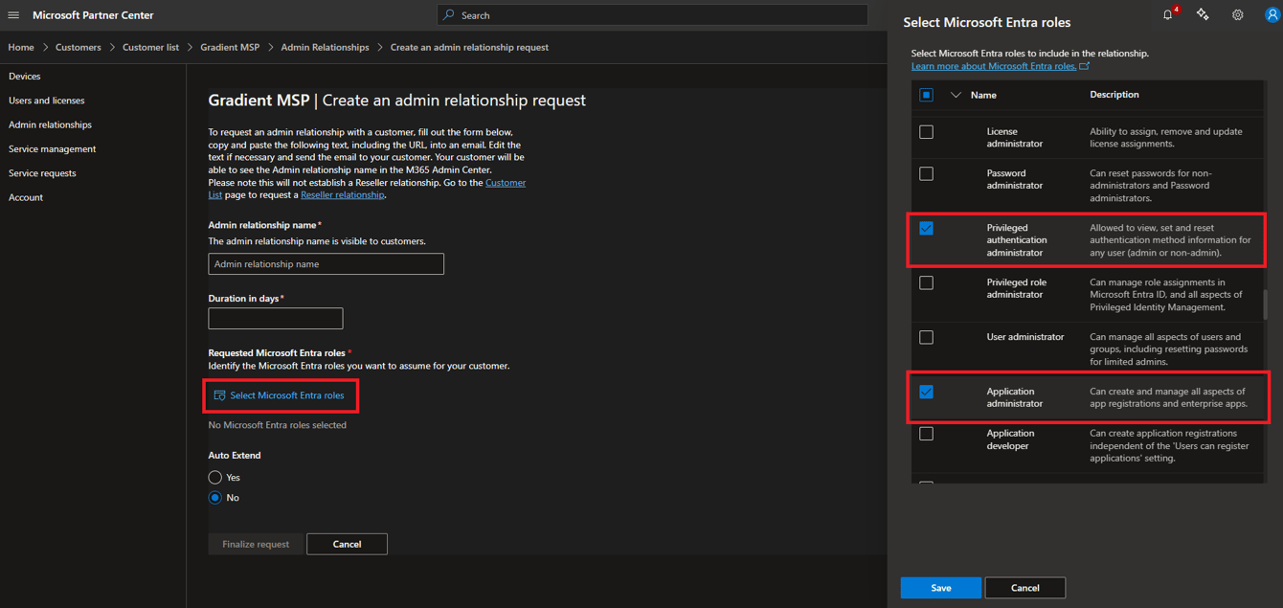The height and width of the screenshot is (608, 1283).
Task: Open the Copilot sparkle icon
Action: pyautogui.click(x=1203, y=14)
